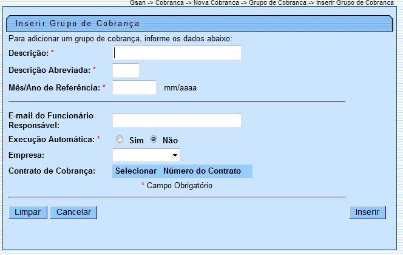Click the Mês/Ano de Referência field

point(135,87)
